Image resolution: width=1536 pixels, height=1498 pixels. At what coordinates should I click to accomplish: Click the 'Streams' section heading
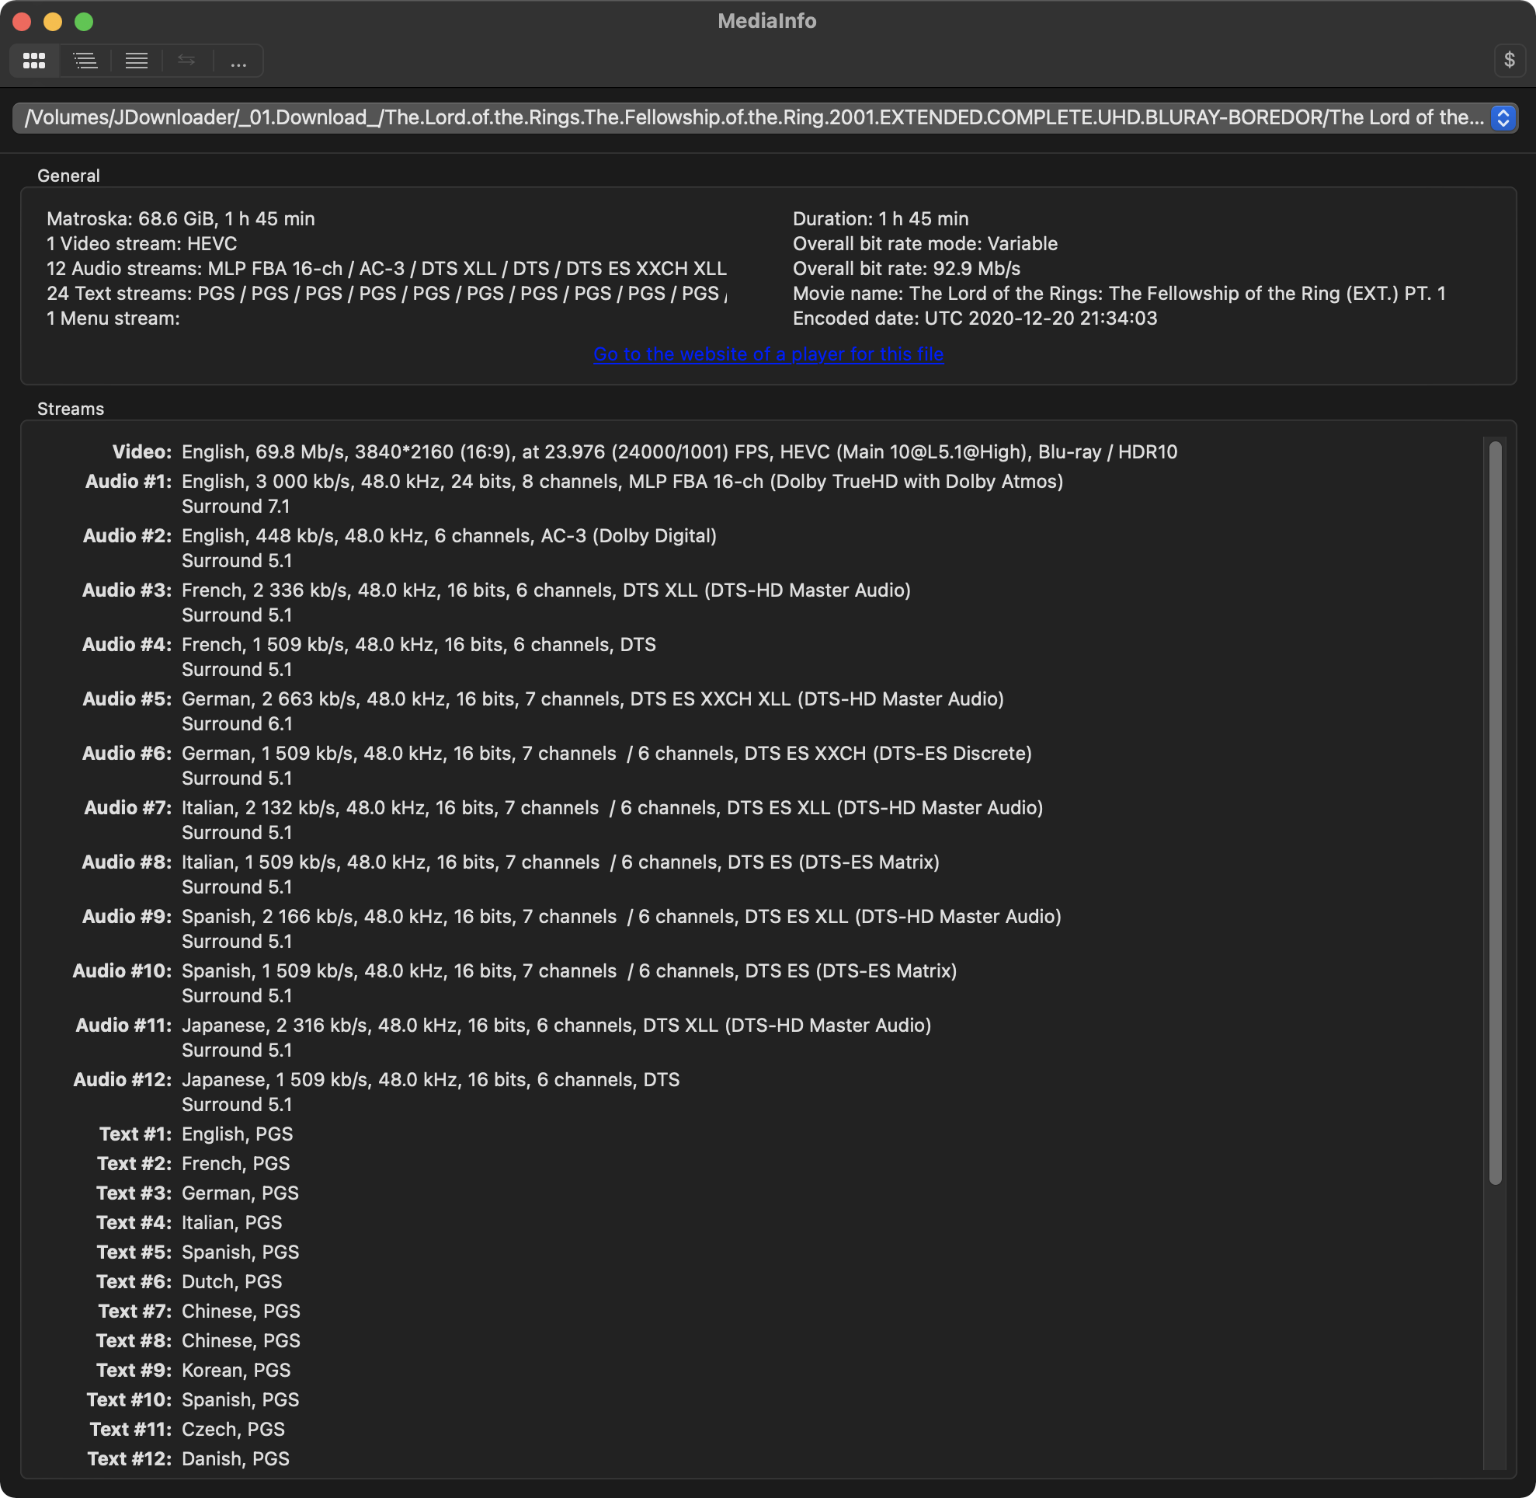click(x=70, y=409)
